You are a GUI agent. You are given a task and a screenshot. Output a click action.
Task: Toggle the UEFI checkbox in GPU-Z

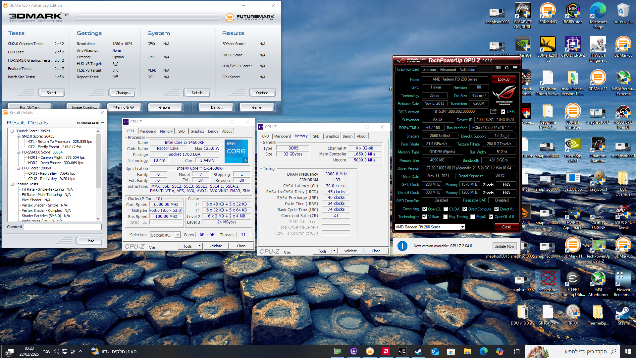pos(503,112)
